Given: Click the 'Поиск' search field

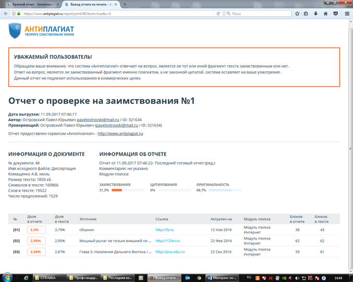Looking at the screenshot, I should tap(258, 14).
